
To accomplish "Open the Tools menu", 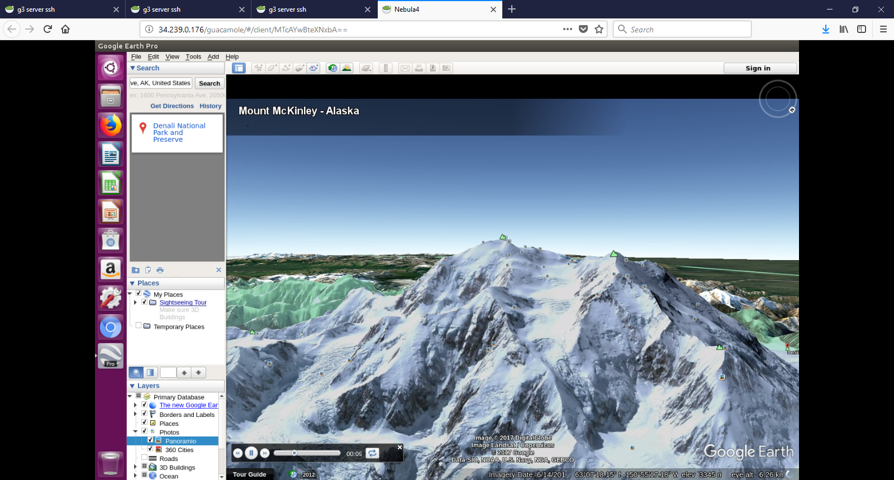I will coord(193,56).
